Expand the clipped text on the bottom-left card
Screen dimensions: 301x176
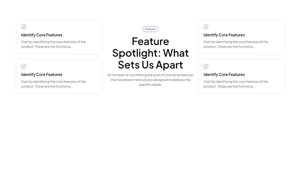pos(53,84)
